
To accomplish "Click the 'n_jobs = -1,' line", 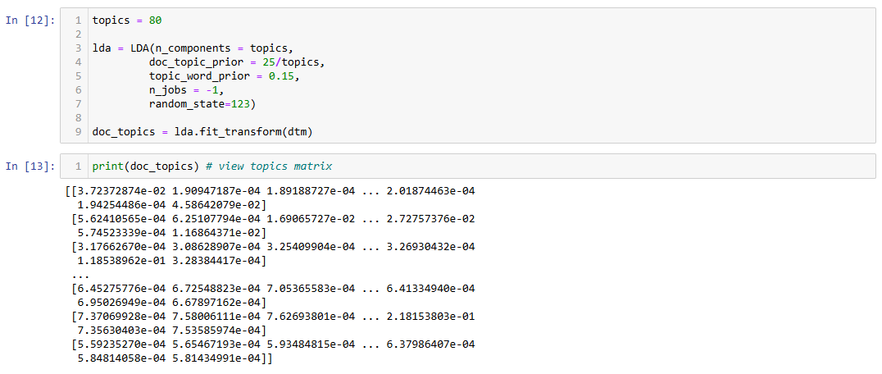I will pos(187,90).
